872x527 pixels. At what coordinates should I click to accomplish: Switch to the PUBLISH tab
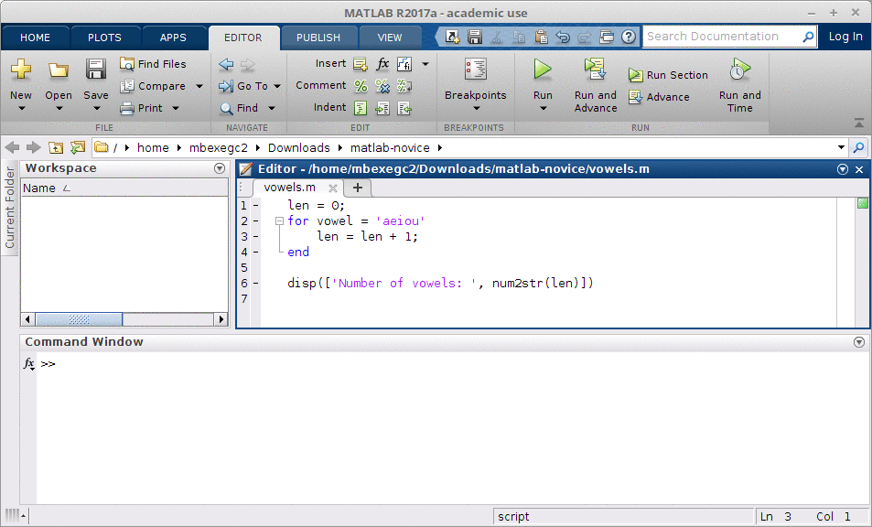[x=318, y=38]
